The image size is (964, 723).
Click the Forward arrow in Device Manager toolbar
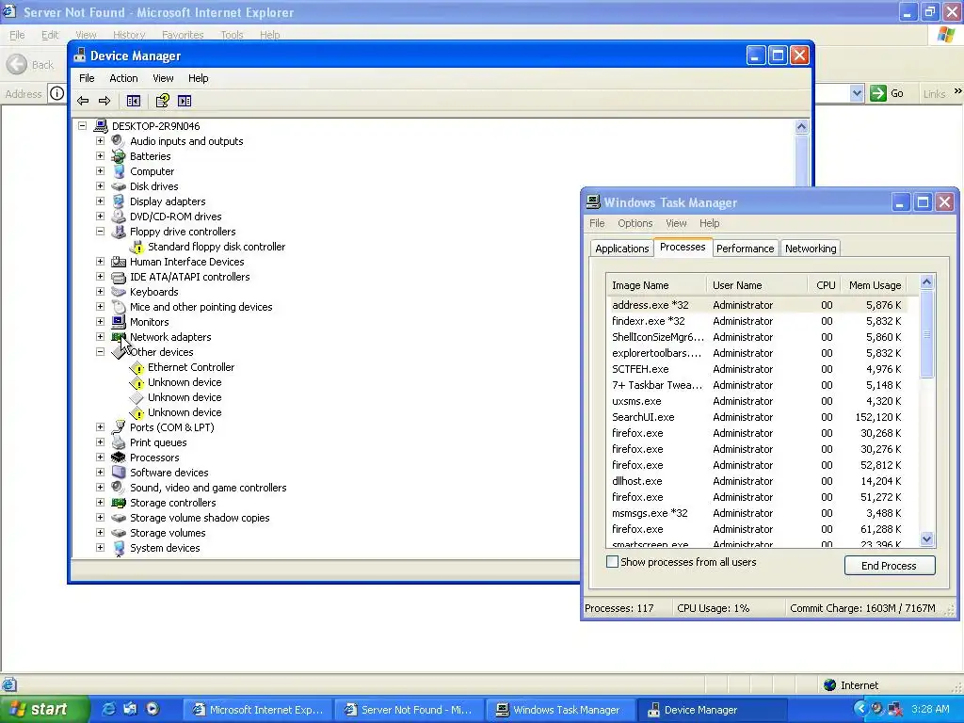[x=104, y=101]
